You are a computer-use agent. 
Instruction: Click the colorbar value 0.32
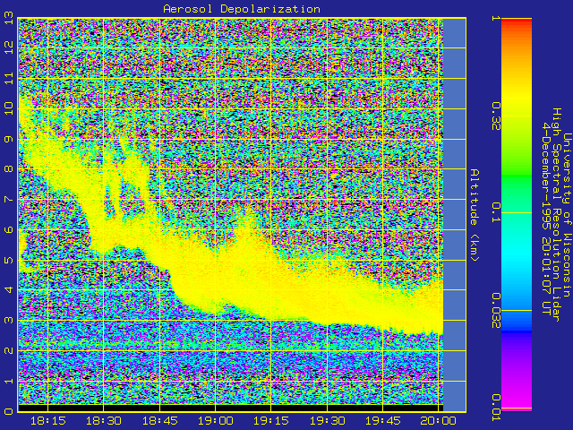(496, 116)
